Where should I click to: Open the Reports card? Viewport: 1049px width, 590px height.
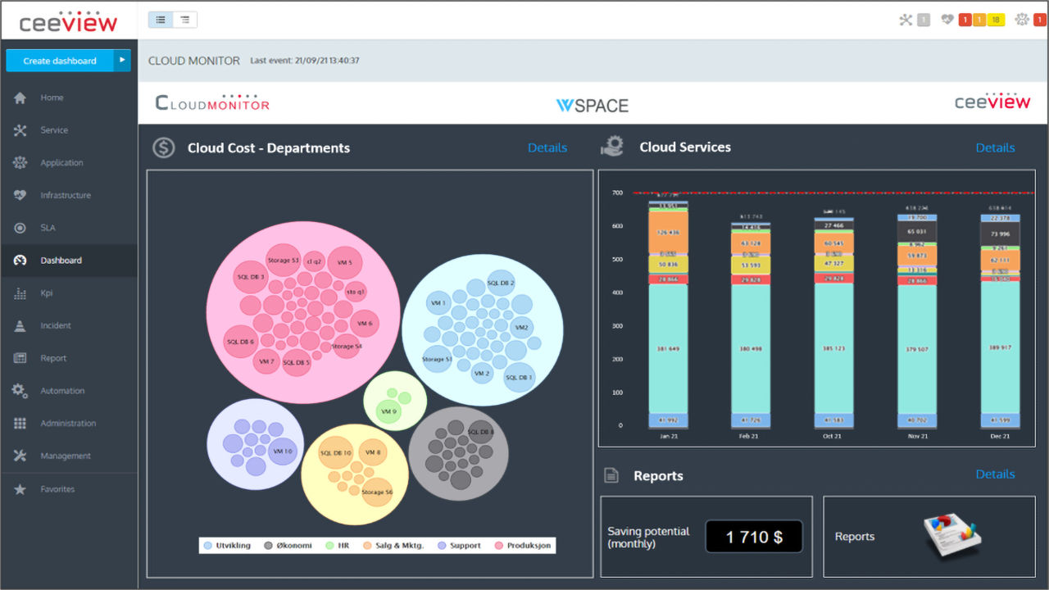coord(929,537)
